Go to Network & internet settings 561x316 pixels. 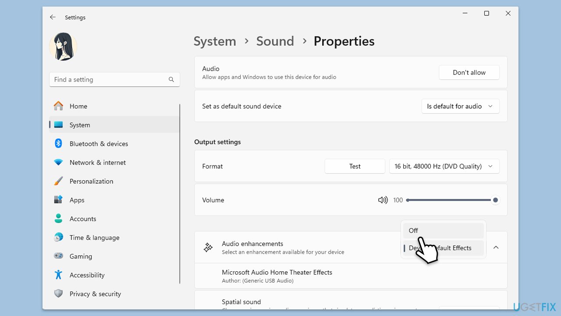point(114,162)
